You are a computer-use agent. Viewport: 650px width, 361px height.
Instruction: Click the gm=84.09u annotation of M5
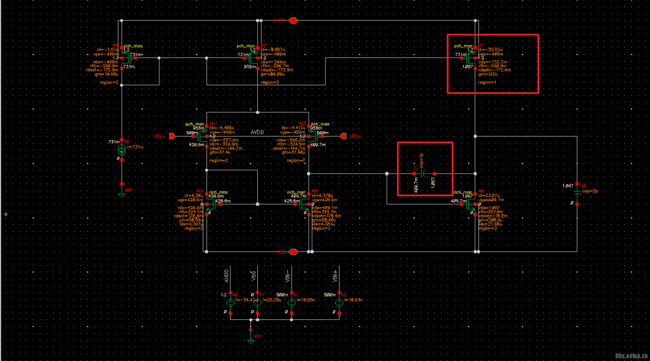pyautogui.click(x=272, y=74)
